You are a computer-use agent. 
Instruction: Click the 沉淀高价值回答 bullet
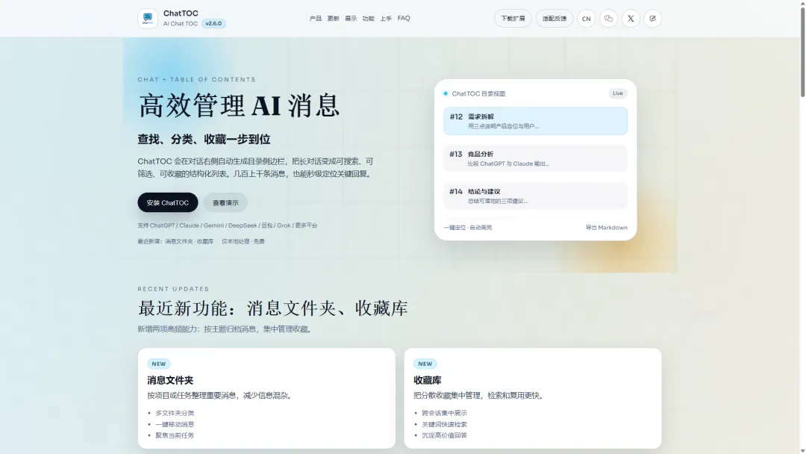click(444, 435)
